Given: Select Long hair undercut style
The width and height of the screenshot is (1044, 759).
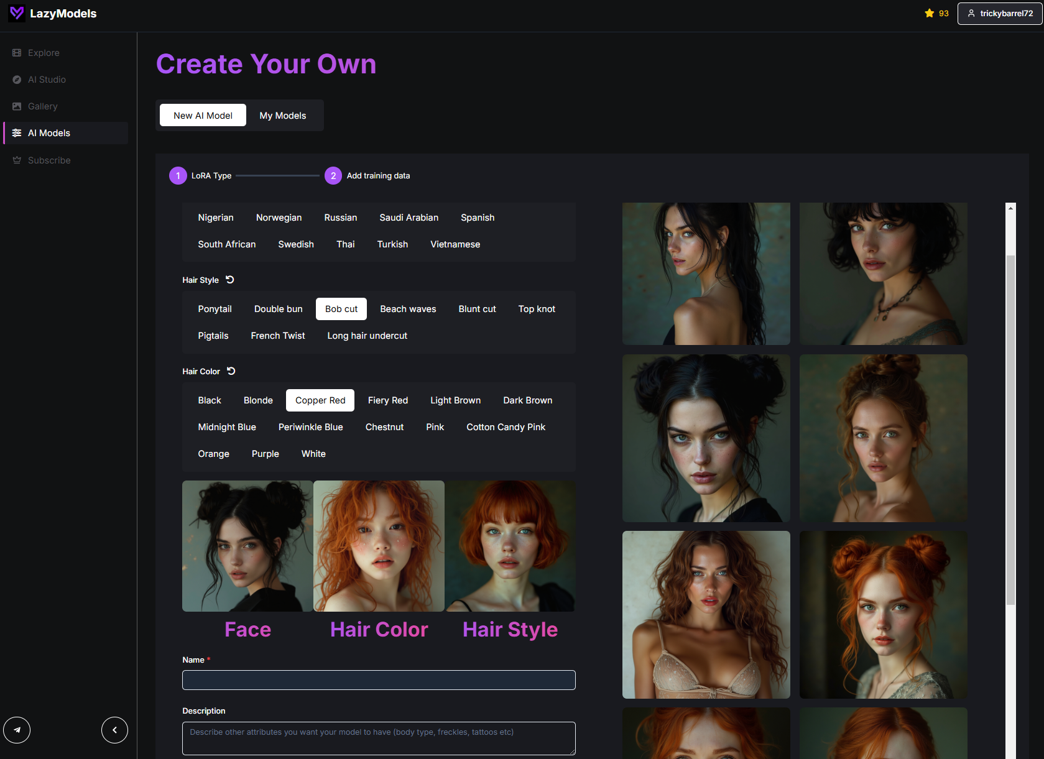Looking at the screenshot, I should [367, 336].
